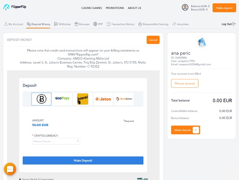Open the Casino Games menu
The image size is (239, 180).
(91, 8)
